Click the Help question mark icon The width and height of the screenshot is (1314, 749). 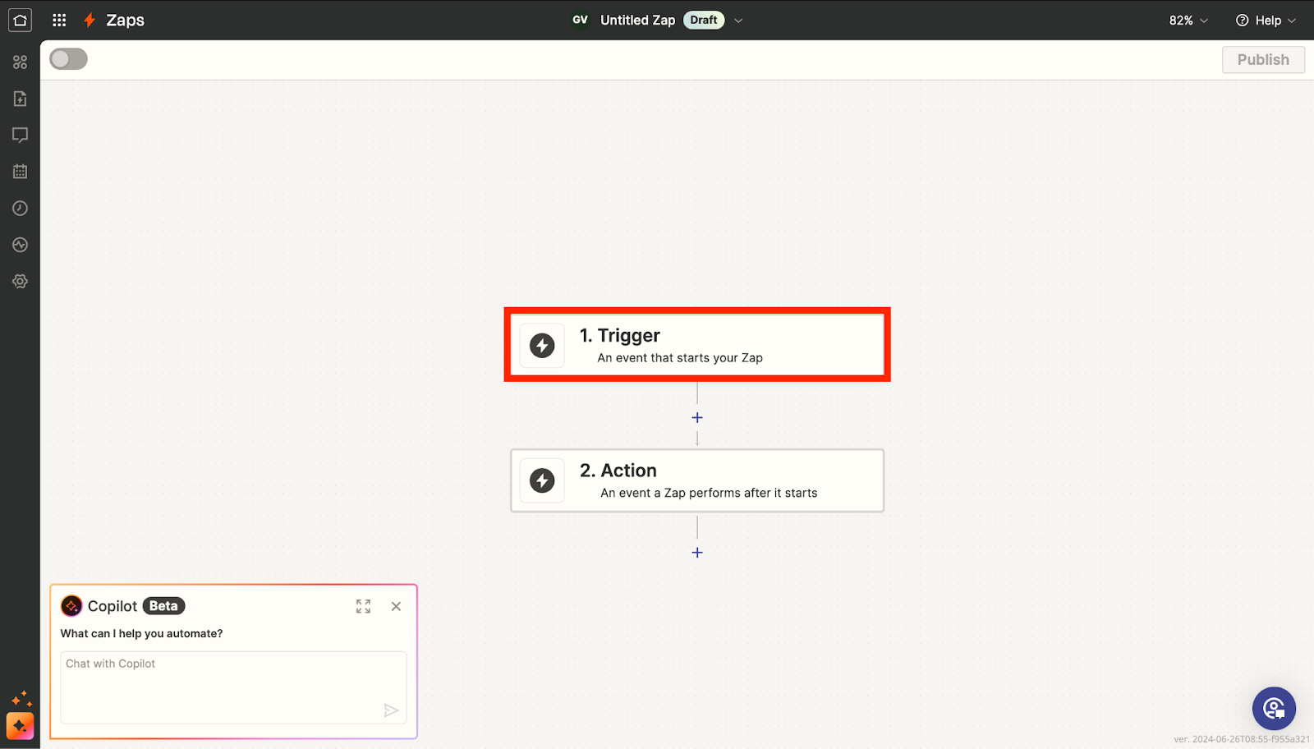tap(1242, 20)
